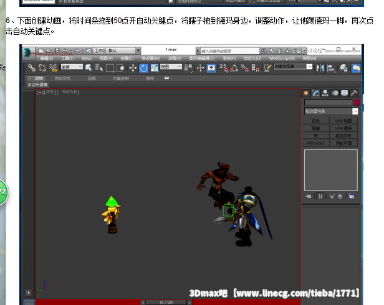Image resolution: width=384 pixels, height=305 pixels.
Task: Open the 修改器列表 modifier list dropdown
Action: point(331,111)
